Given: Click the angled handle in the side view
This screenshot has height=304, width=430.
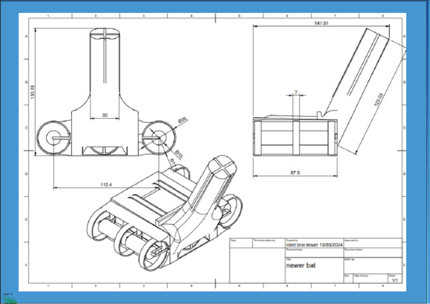Looking at the screenshot, I should (361, 84).
